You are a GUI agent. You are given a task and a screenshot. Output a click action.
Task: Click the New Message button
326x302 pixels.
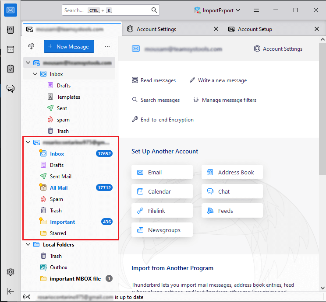point(69,46)
